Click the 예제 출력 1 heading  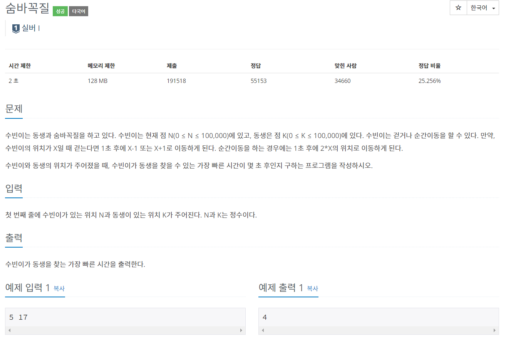click(281, 287)
